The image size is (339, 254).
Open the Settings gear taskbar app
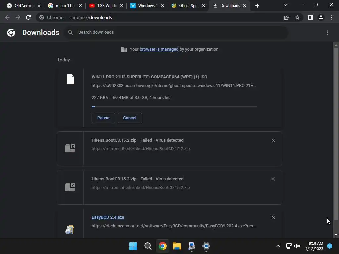click(x=206, y=246)
